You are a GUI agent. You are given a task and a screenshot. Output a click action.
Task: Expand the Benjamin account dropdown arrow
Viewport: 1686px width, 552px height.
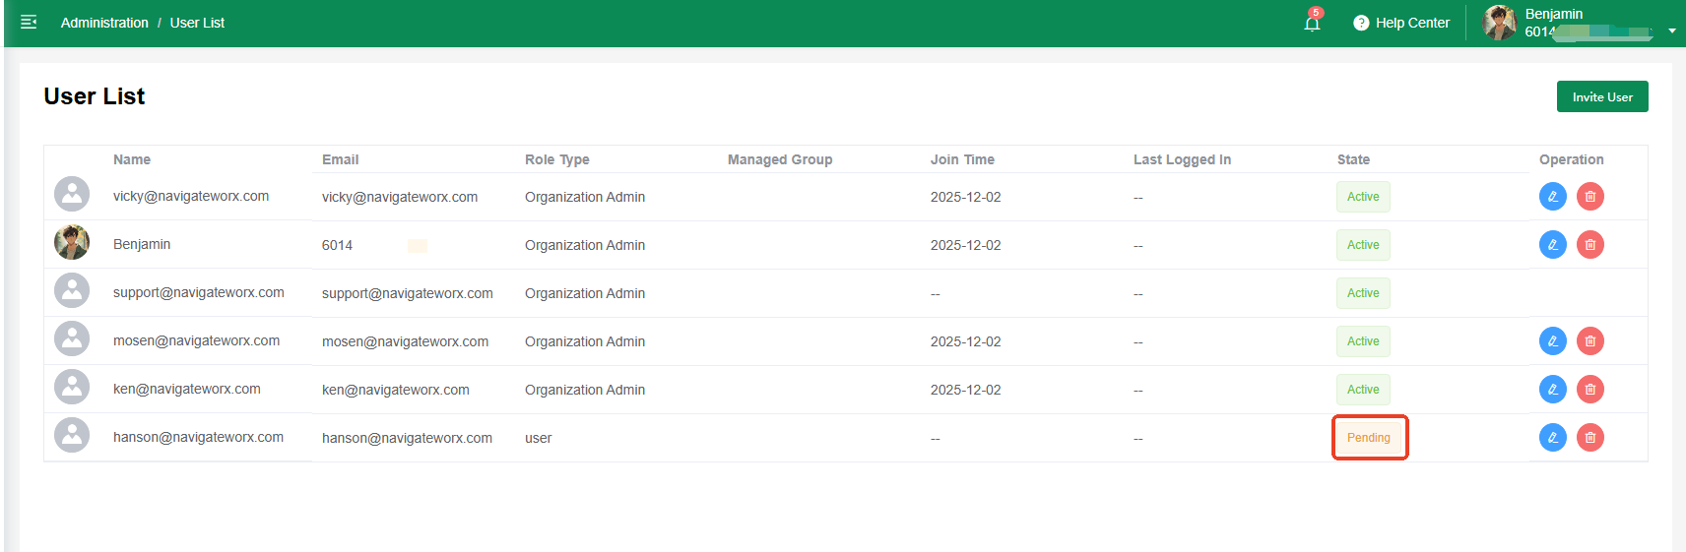tap(1671, 31)
